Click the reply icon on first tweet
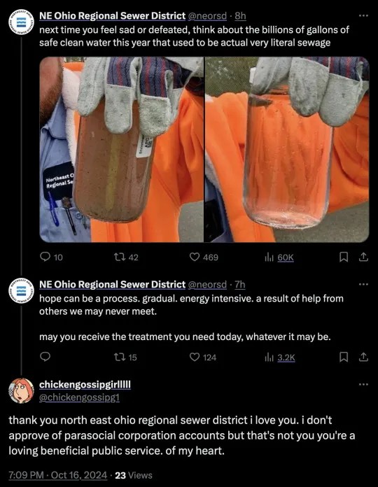 tap(45, 257)
